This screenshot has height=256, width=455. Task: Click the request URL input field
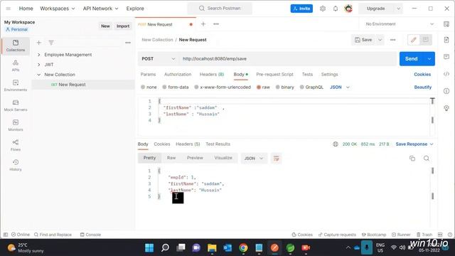tap(287, 58)
